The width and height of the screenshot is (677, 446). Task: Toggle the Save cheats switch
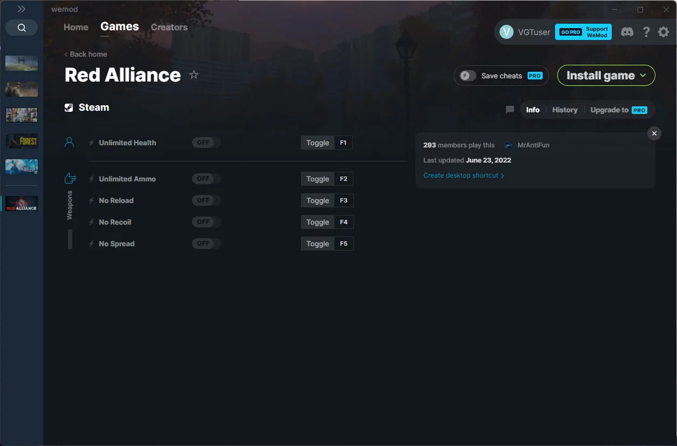click(x=468, y=76)
